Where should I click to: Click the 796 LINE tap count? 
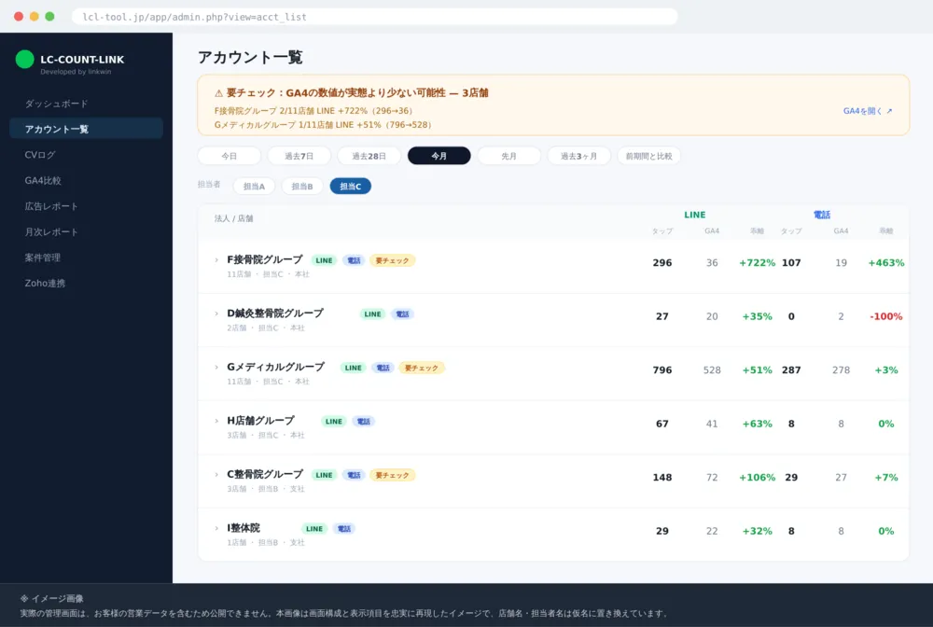point(662,370)
